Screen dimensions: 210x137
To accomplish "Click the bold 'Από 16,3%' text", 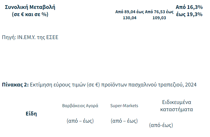I will [x=189, y=7].
